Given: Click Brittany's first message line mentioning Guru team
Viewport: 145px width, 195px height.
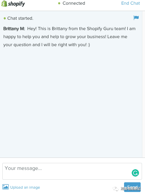Looking at the screenshot, I should 81,29.
